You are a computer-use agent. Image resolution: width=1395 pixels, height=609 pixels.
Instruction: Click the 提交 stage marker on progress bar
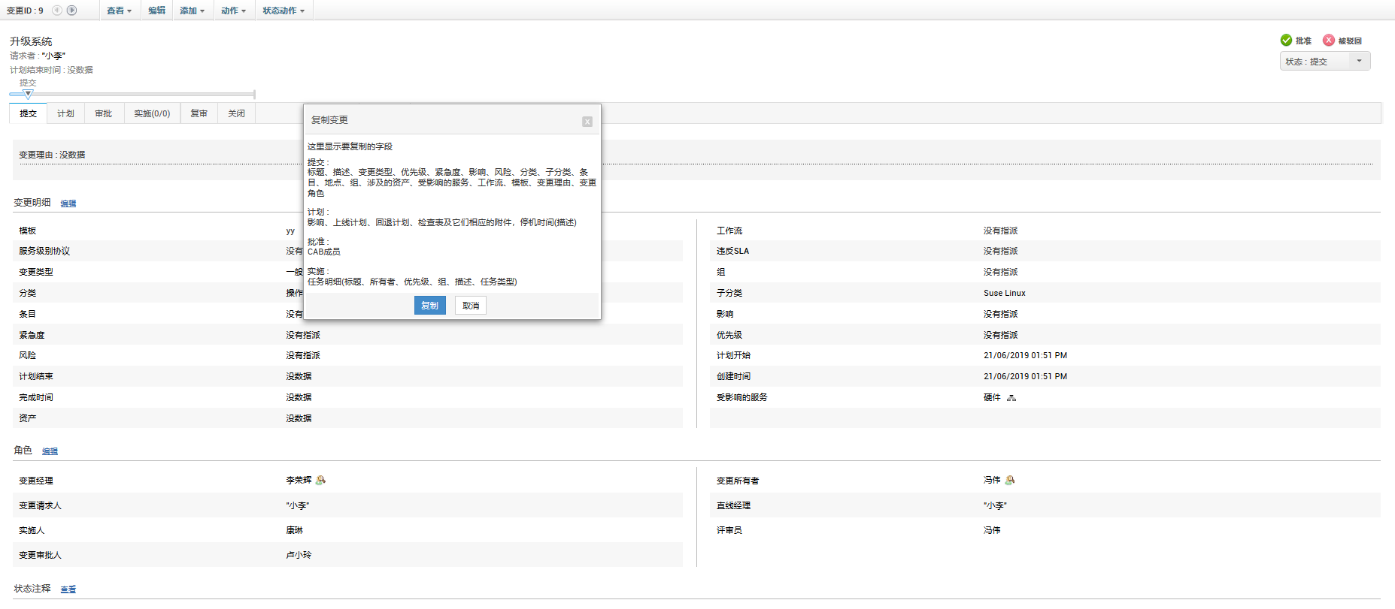tap(28, 94)
